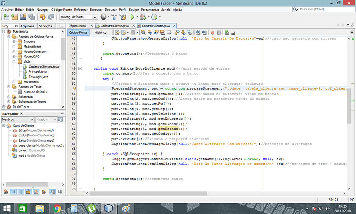356x214 pixels.
Task: Click the Stop Macro Recording icon
Action: coord(219,33)
